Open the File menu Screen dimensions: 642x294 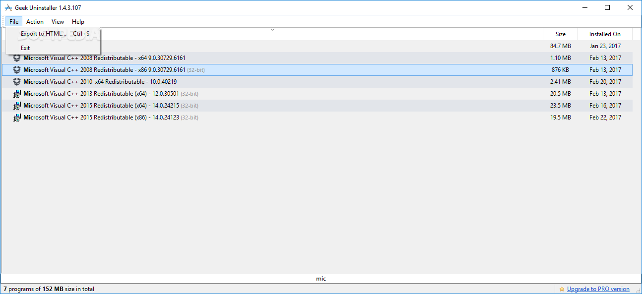pyautogui.click(x=14, y=22)
